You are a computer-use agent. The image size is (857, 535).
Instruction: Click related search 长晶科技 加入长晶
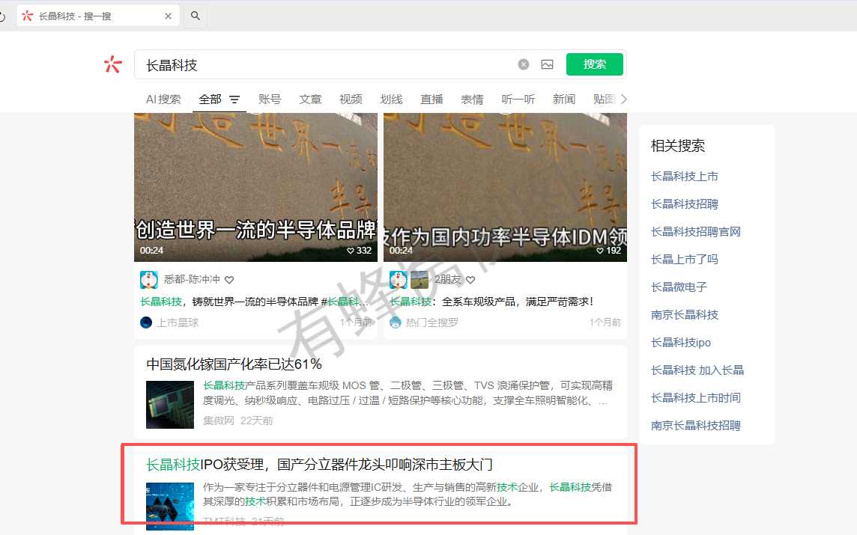697,370
